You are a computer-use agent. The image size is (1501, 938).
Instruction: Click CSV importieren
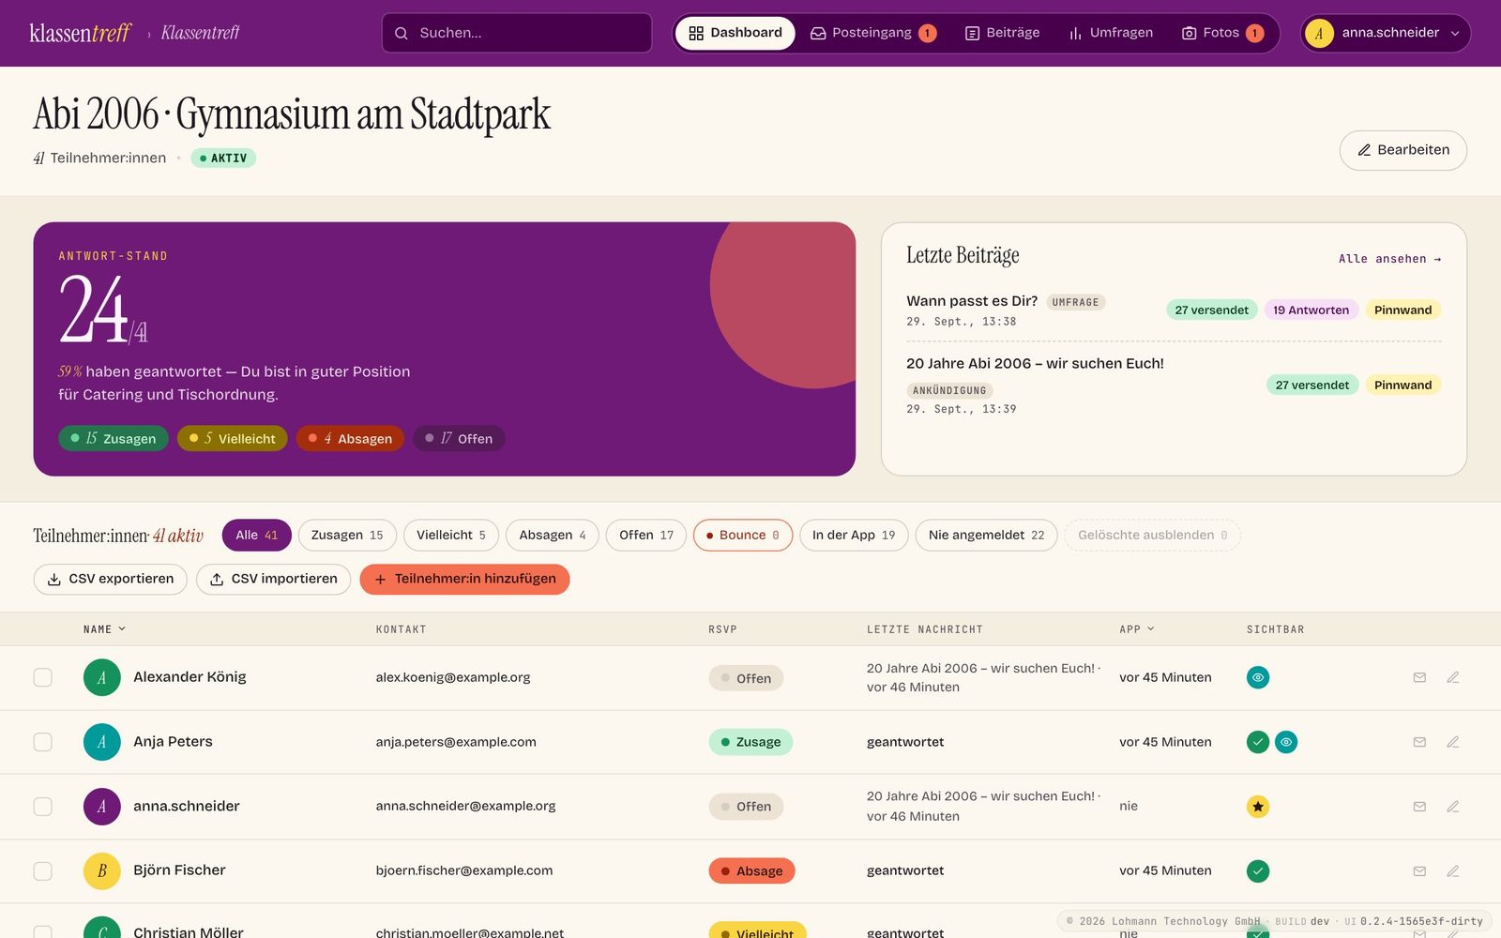click(273, 580)
